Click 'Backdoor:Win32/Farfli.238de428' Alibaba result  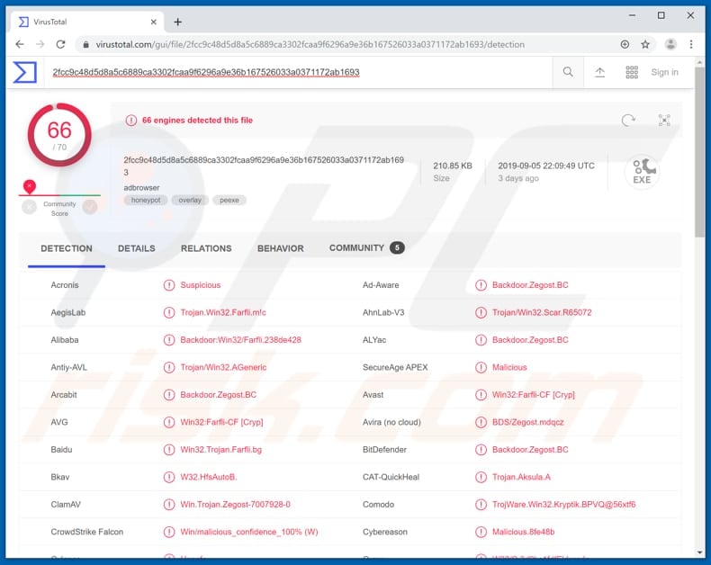pos(241,340)
